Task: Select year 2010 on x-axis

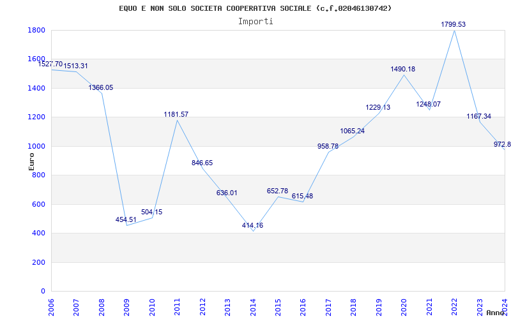Action: coord(152,307)
